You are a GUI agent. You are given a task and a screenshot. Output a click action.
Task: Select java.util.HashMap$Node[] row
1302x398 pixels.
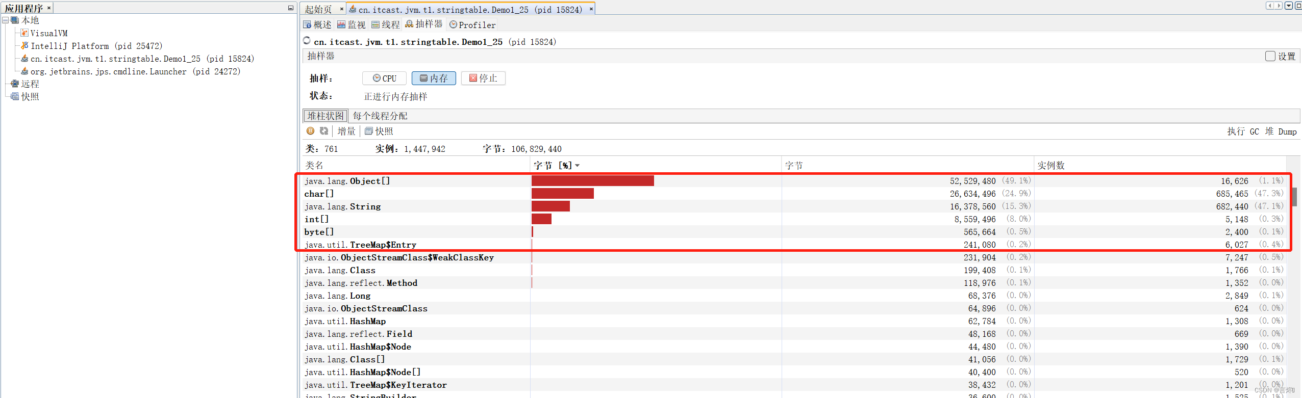pyautogui.click(x=794, y=372)
